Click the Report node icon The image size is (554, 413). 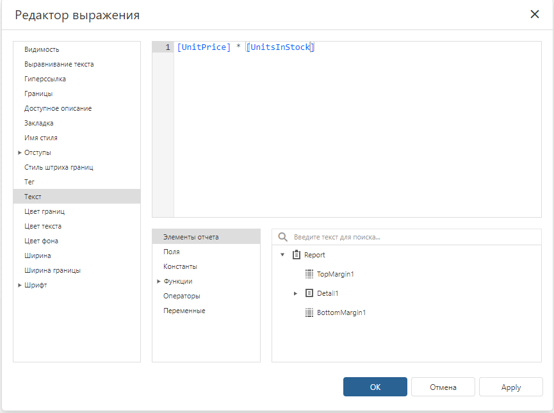297,255
